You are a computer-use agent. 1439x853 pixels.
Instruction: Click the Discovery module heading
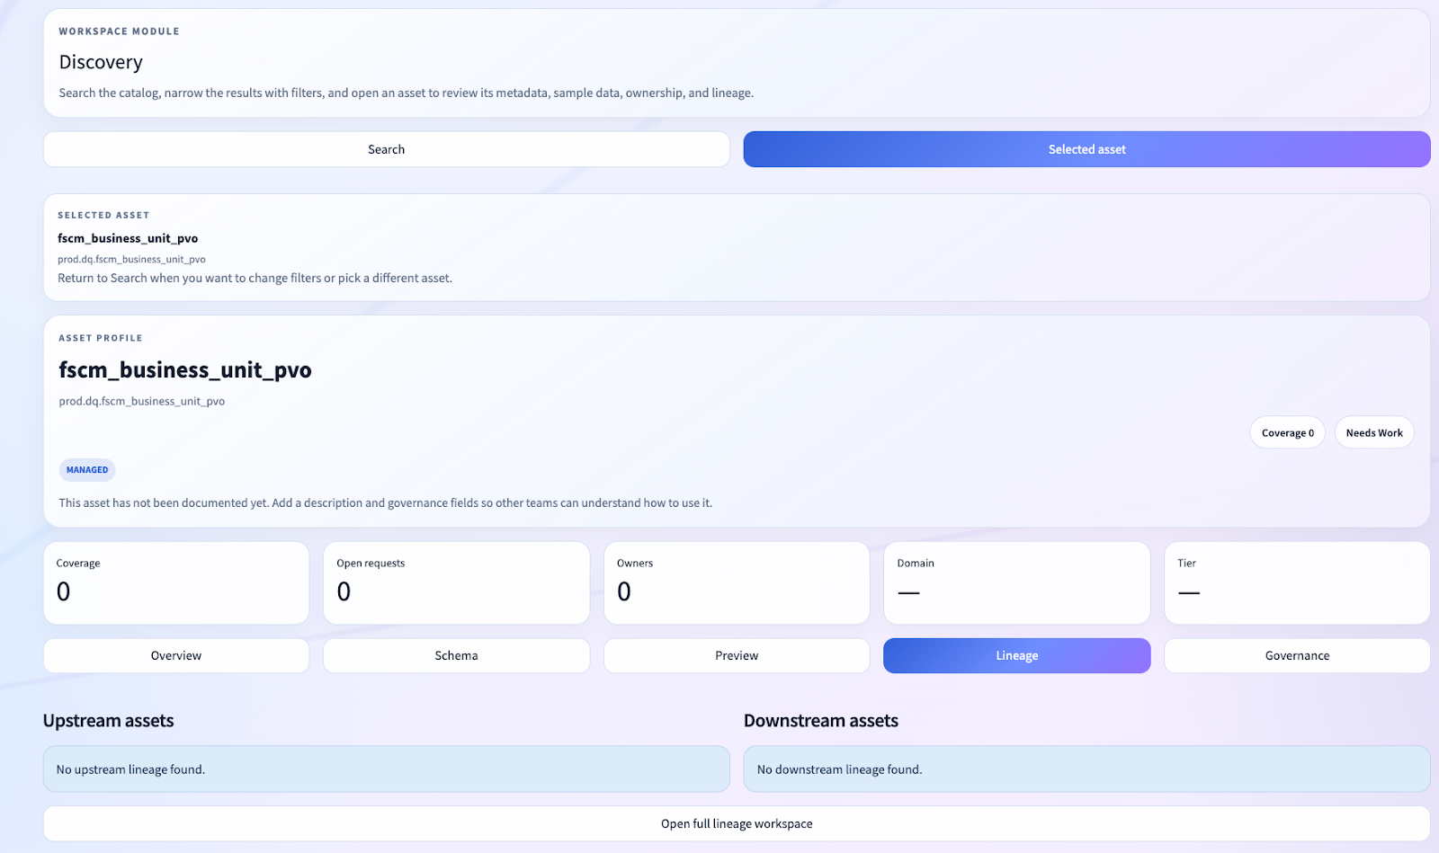pyautogui.click(x=101, y=62)
